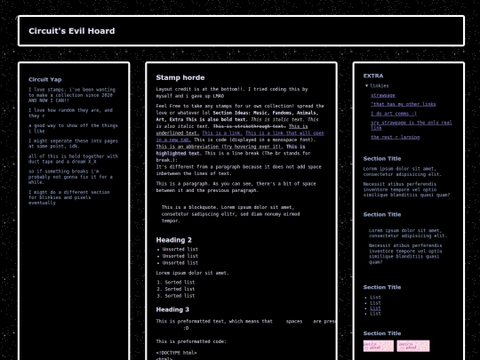Click 'This is preformatted text' line
Image resolution: width=480 pixels, height=360 pixels.
tap(245, 321)
